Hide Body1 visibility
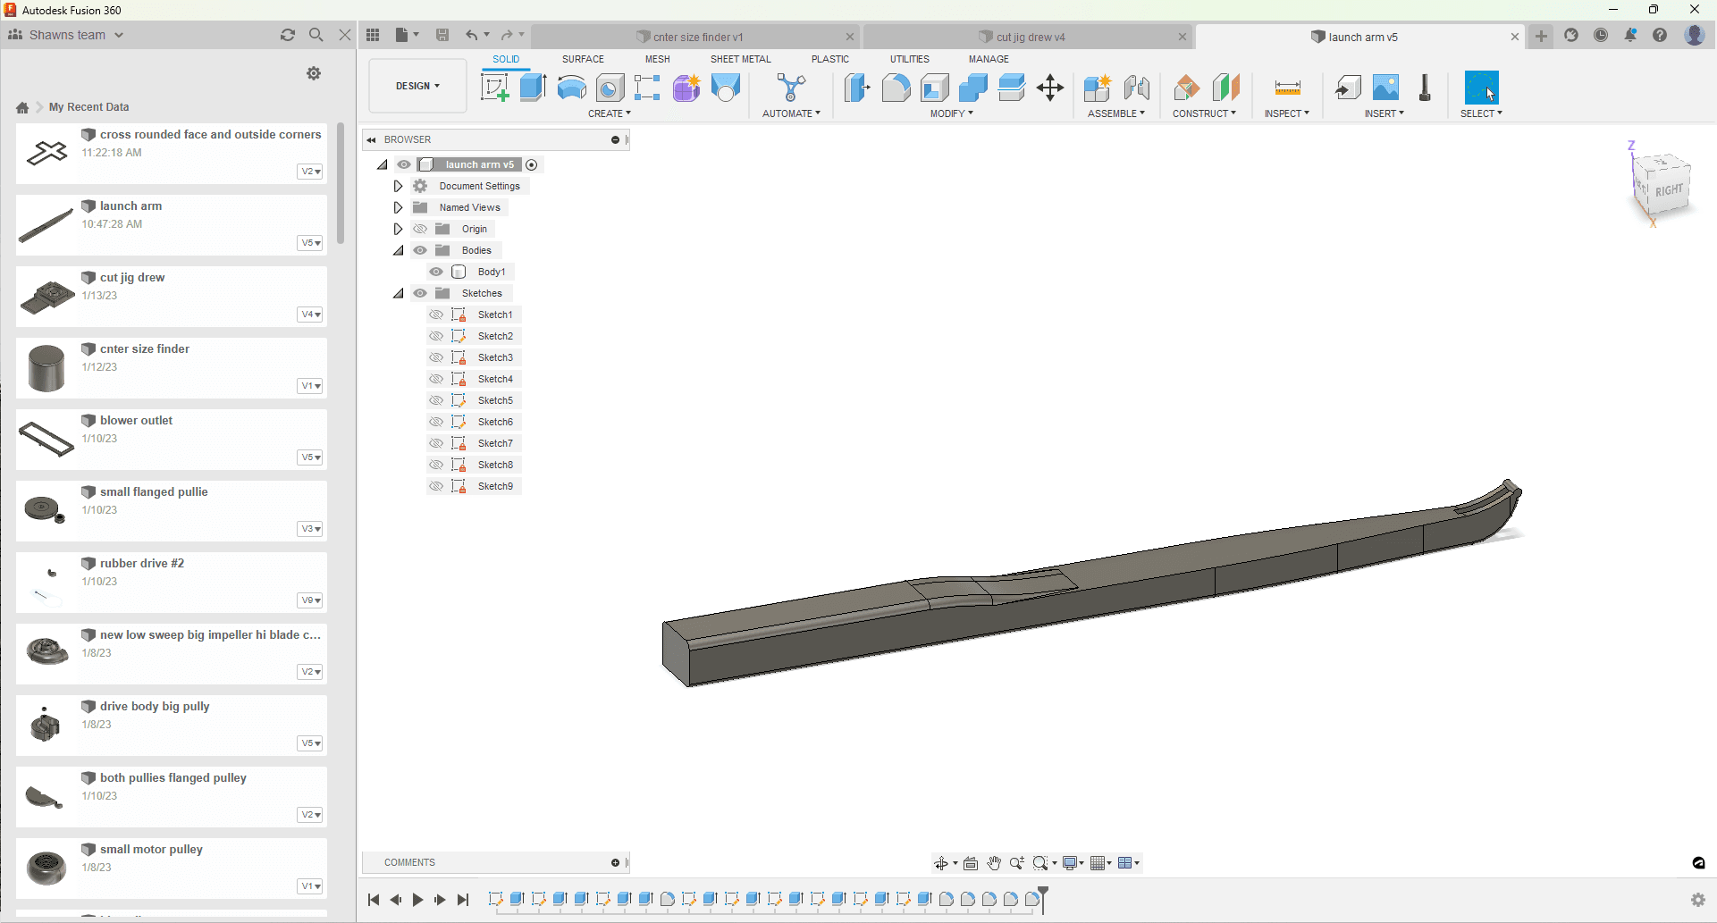This screenshot has width=1717, height=923. 436,272
